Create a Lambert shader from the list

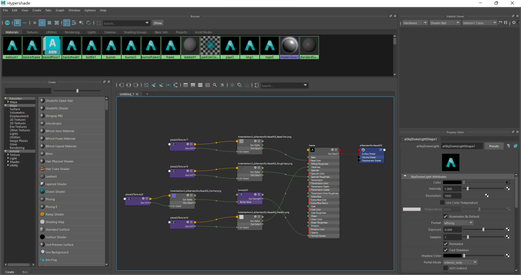(x=51, y=176)
